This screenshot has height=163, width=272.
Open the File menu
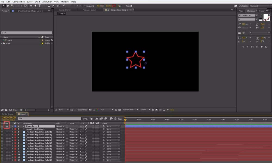pos(3,2)
